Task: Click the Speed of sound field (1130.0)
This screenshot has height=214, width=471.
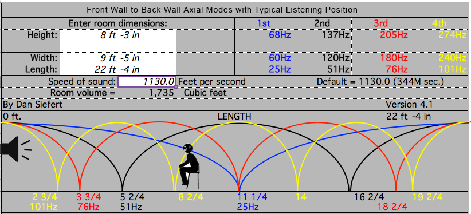Action: click(147, 81)
